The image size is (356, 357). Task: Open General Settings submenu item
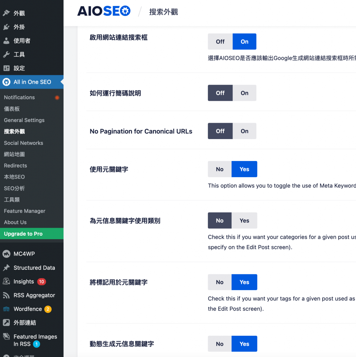(24, 120)
